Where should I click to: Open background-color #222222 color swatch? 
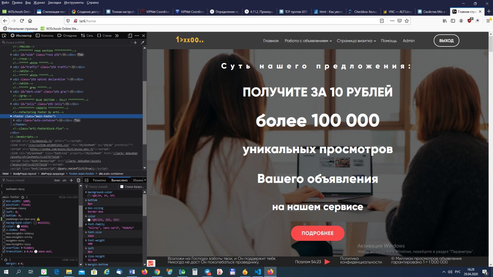point(35,223)
